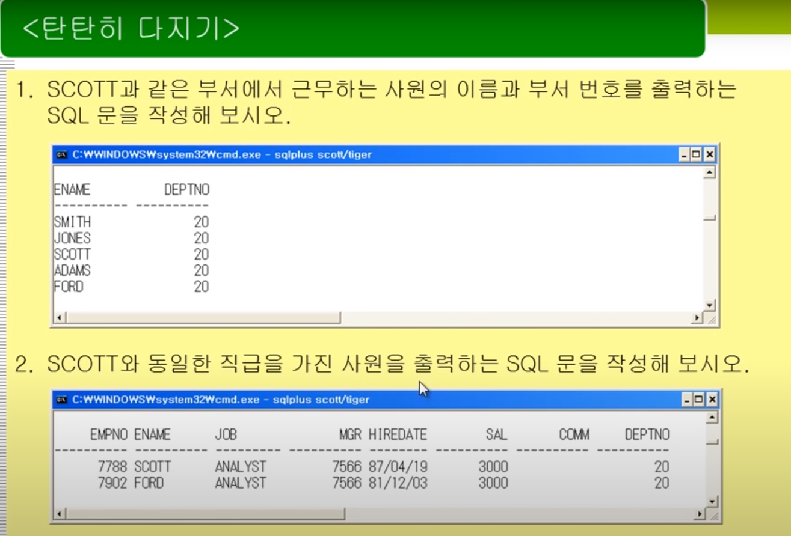The image size is (791, 536).
Task: Click the ENAME header in first window
Action: tap(72, 190)
